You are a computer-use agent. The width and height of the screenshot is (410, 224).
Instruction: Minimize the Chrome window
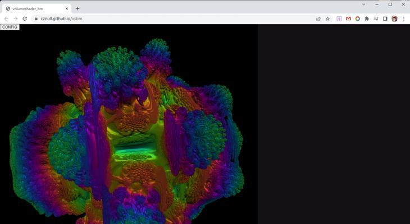[377, 4]
